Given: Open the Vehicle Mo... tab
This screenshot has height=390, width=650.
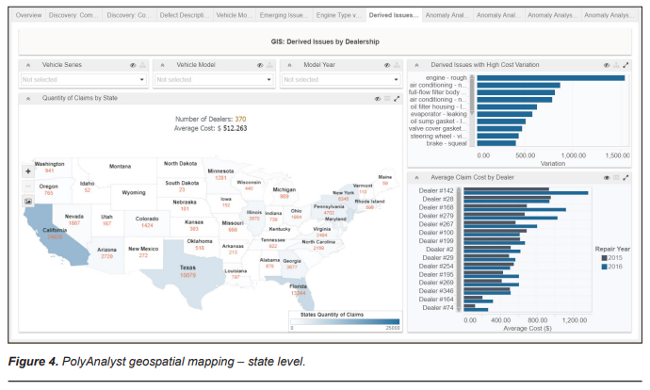Looking at the screenshot, I should point(234,15).
